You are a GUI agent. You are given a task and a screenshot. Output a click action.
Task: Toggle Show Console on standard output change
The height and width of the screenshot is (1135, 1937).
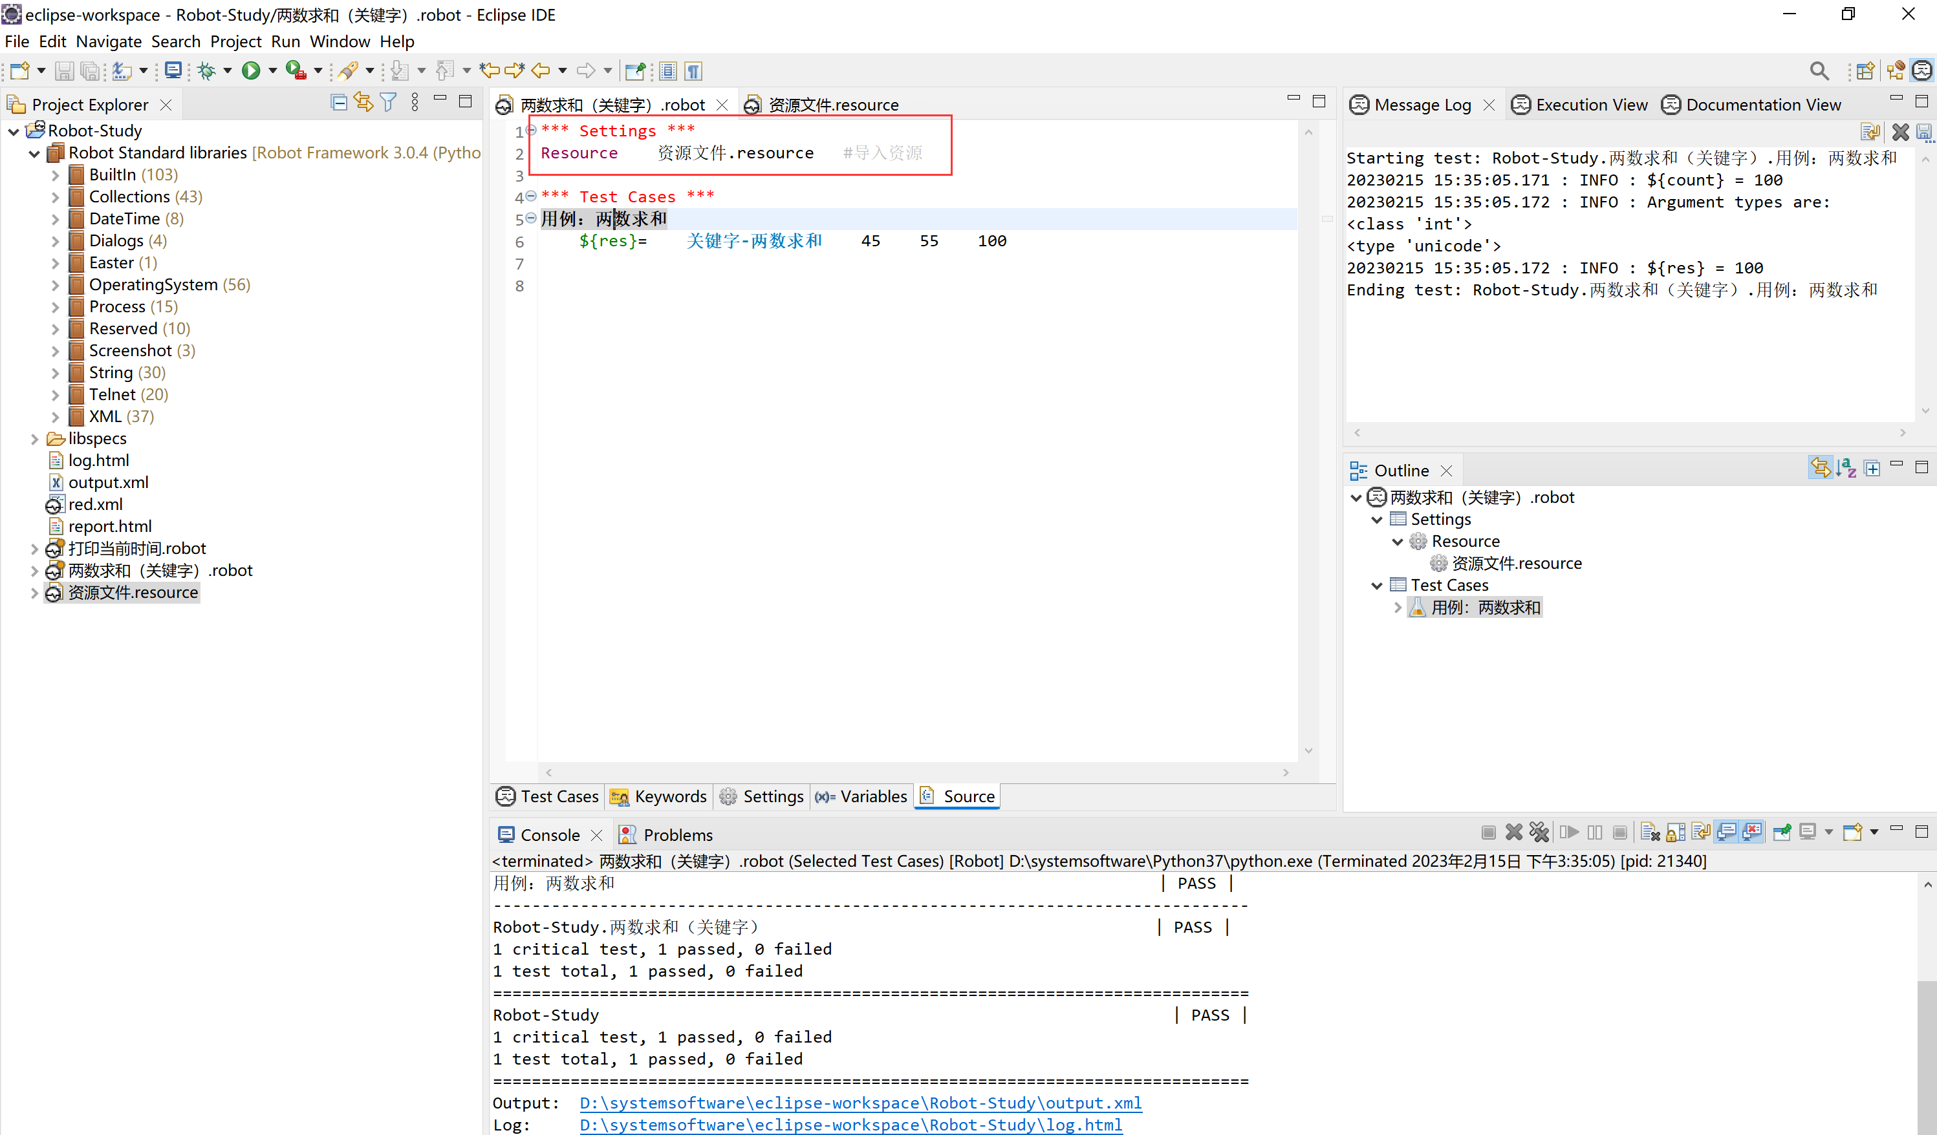(1726, 832)
